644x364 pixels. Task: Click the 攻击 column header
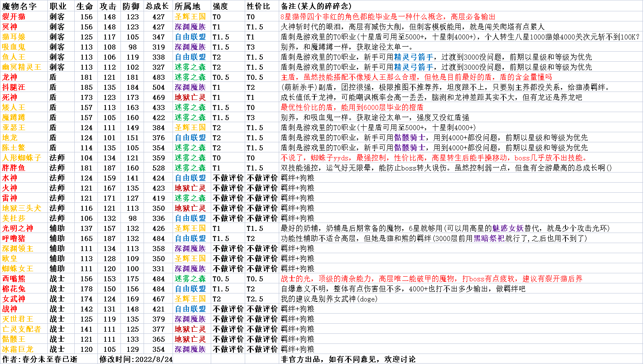108,6
